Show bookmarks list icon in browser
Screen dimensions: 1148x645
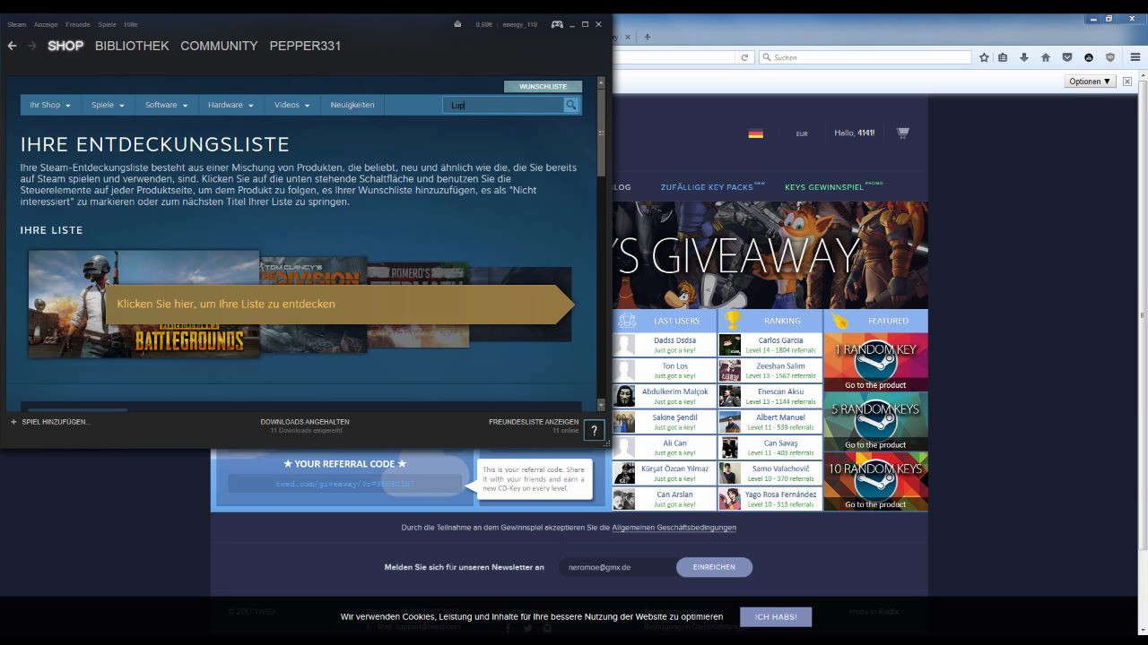tap(1003, 57)
